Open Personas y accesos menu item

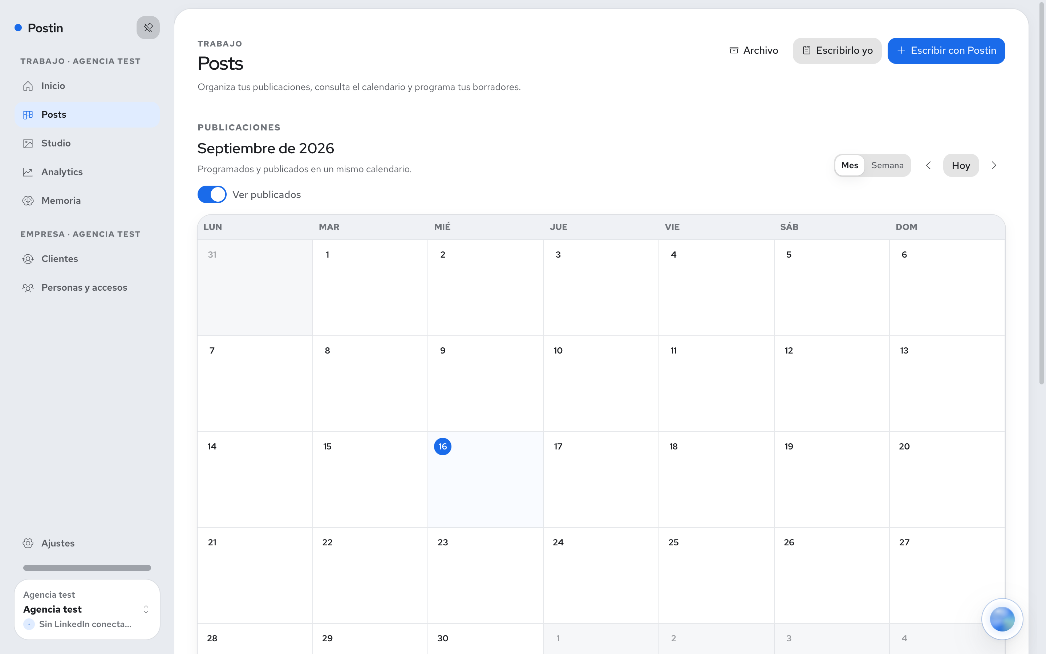click(x=87, y=288)
